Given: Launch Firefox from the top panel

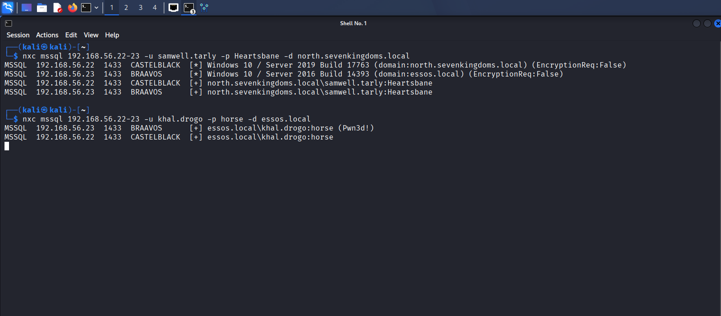Looking at the screenshot, I should pyautogui.click(x=73, y=8).
